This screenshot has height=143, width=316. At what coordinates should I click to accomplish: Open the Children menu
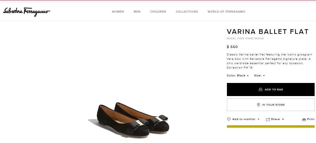pos(158,12)
